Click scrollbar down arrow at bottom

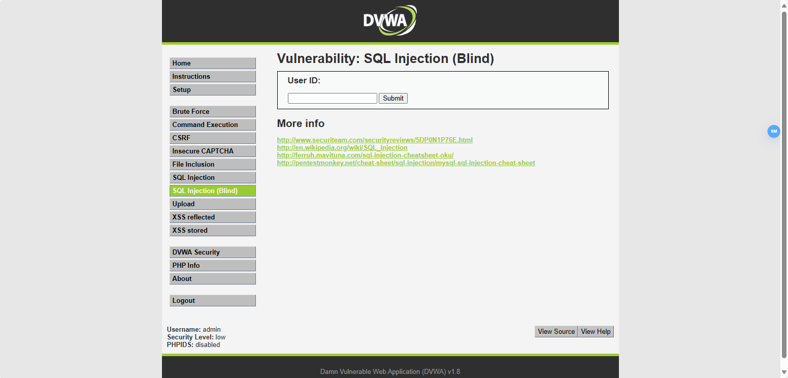point(783,373)
